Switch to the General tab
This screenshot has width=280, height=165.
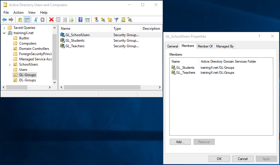point(173,46)
